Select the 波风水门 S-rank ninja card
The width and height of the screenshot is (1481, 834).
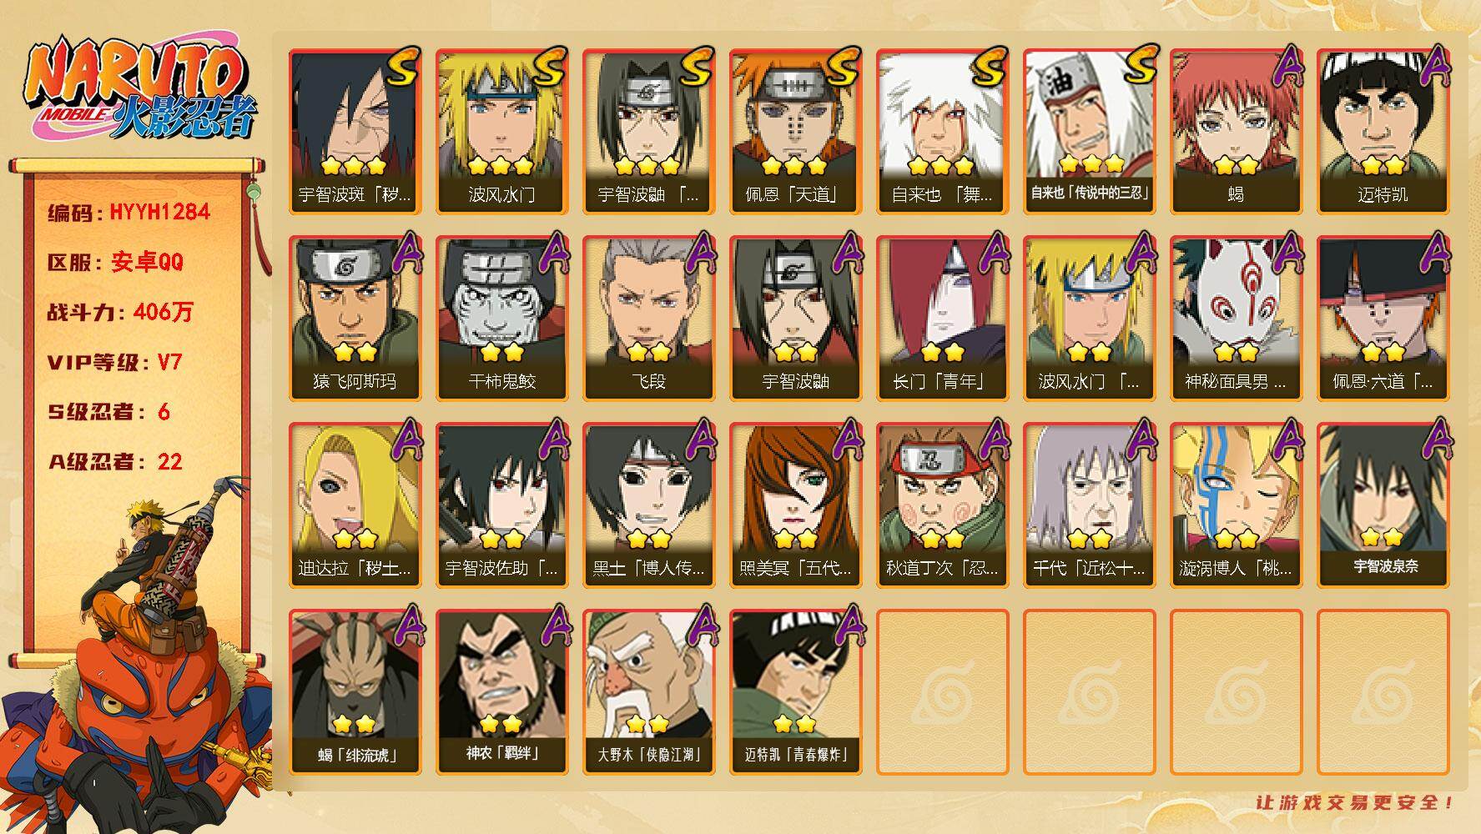(502, 132)
